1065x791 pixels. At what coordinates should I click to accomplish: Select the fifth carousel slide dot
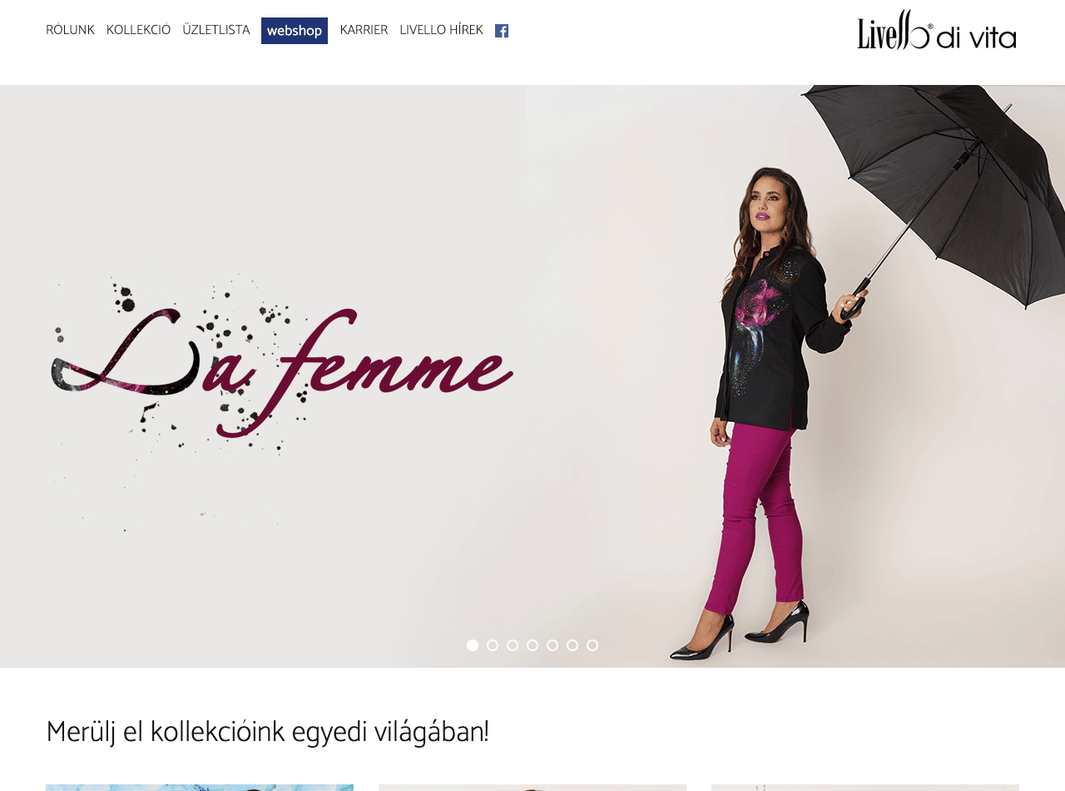(x=552, y=645)
